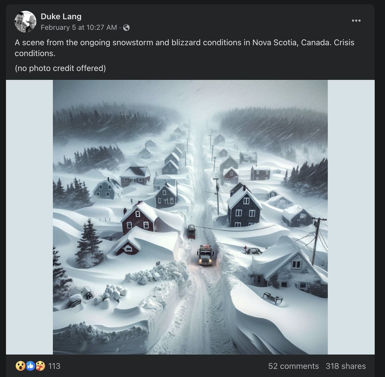385x377 pixels.
Task: View the 113 reactions count
Action: (x=54, y=366)
